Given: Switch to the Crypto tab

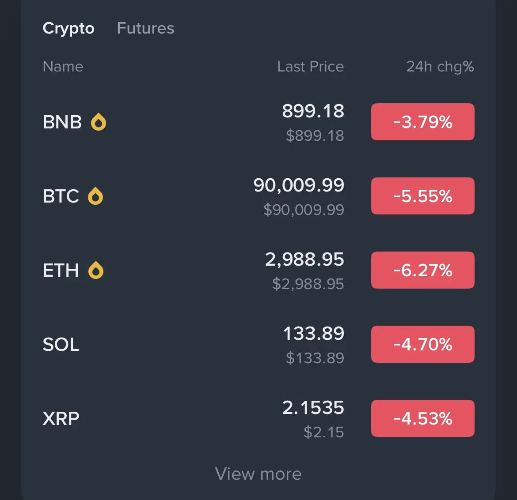Looking at the screenshot, I should coord(68,28).
